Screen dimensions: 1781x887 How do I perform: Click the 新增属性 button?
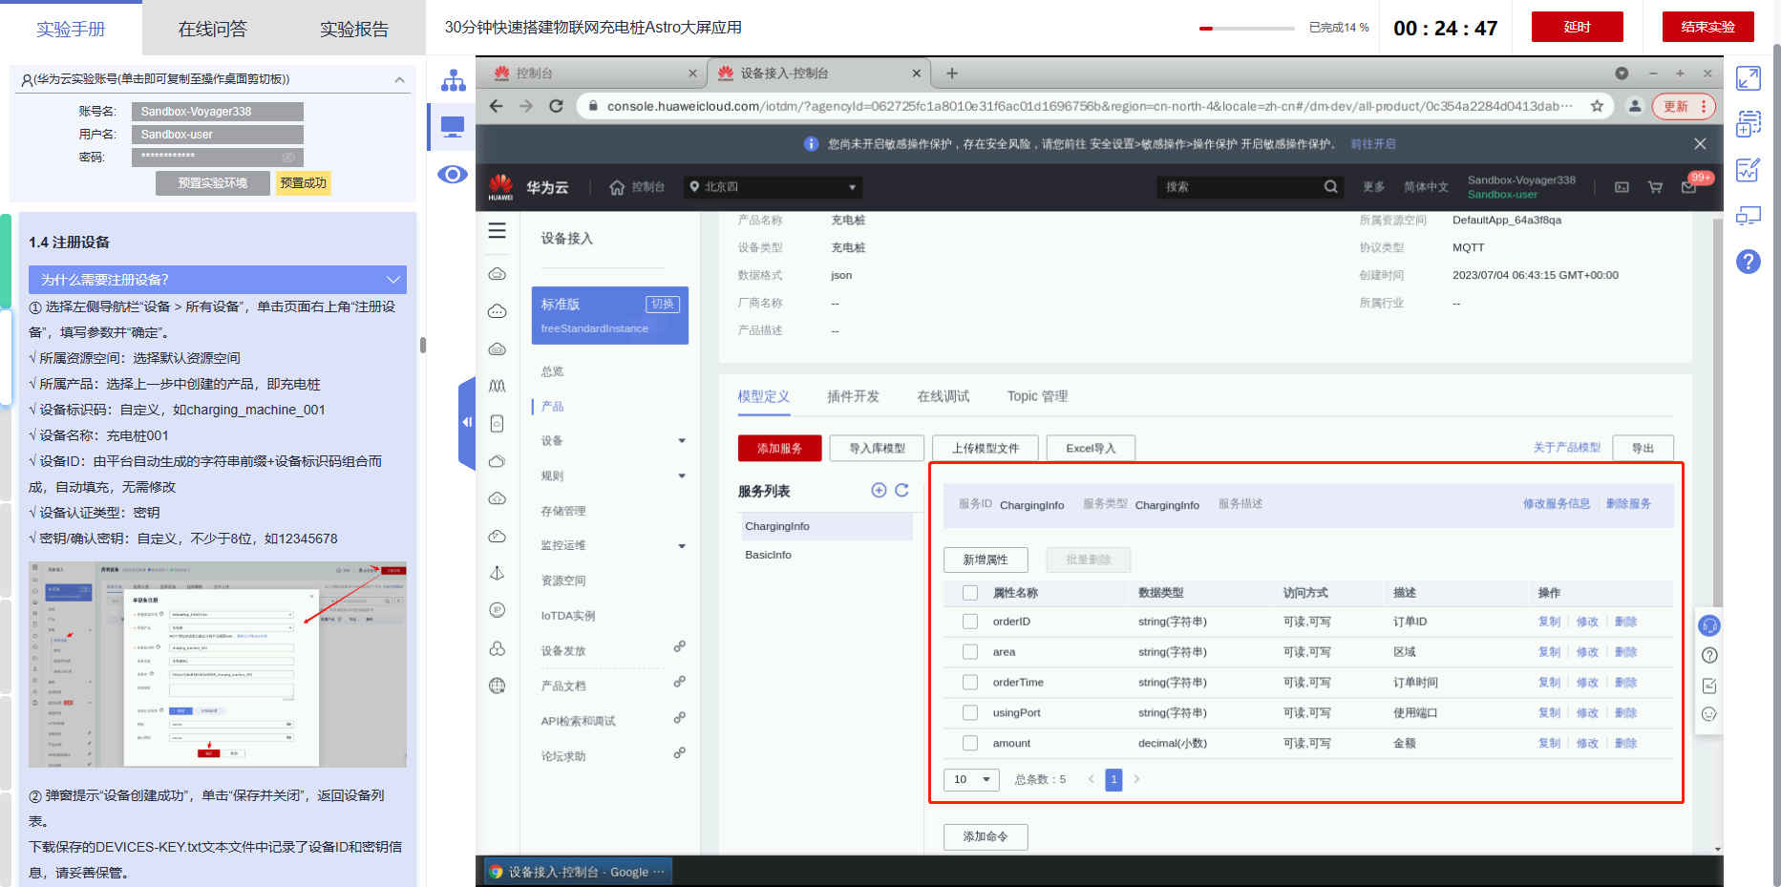coord(986,560)
